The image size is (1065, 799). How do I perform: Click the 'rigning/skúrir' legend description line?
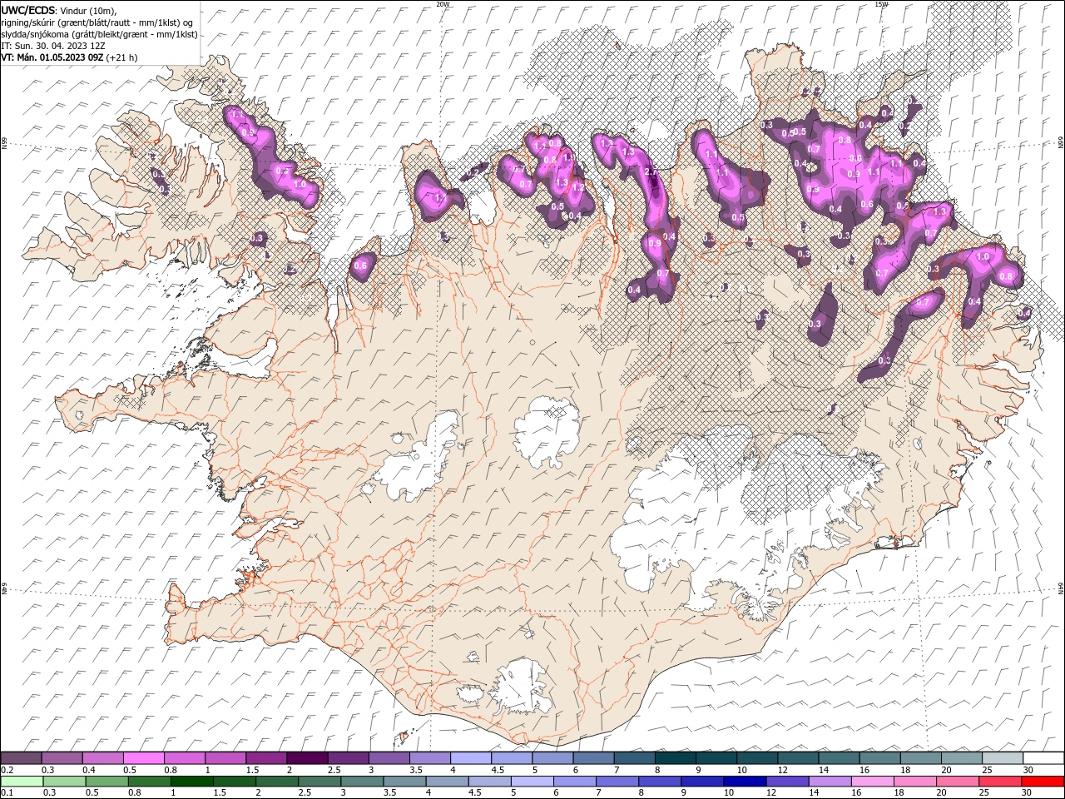98,22
